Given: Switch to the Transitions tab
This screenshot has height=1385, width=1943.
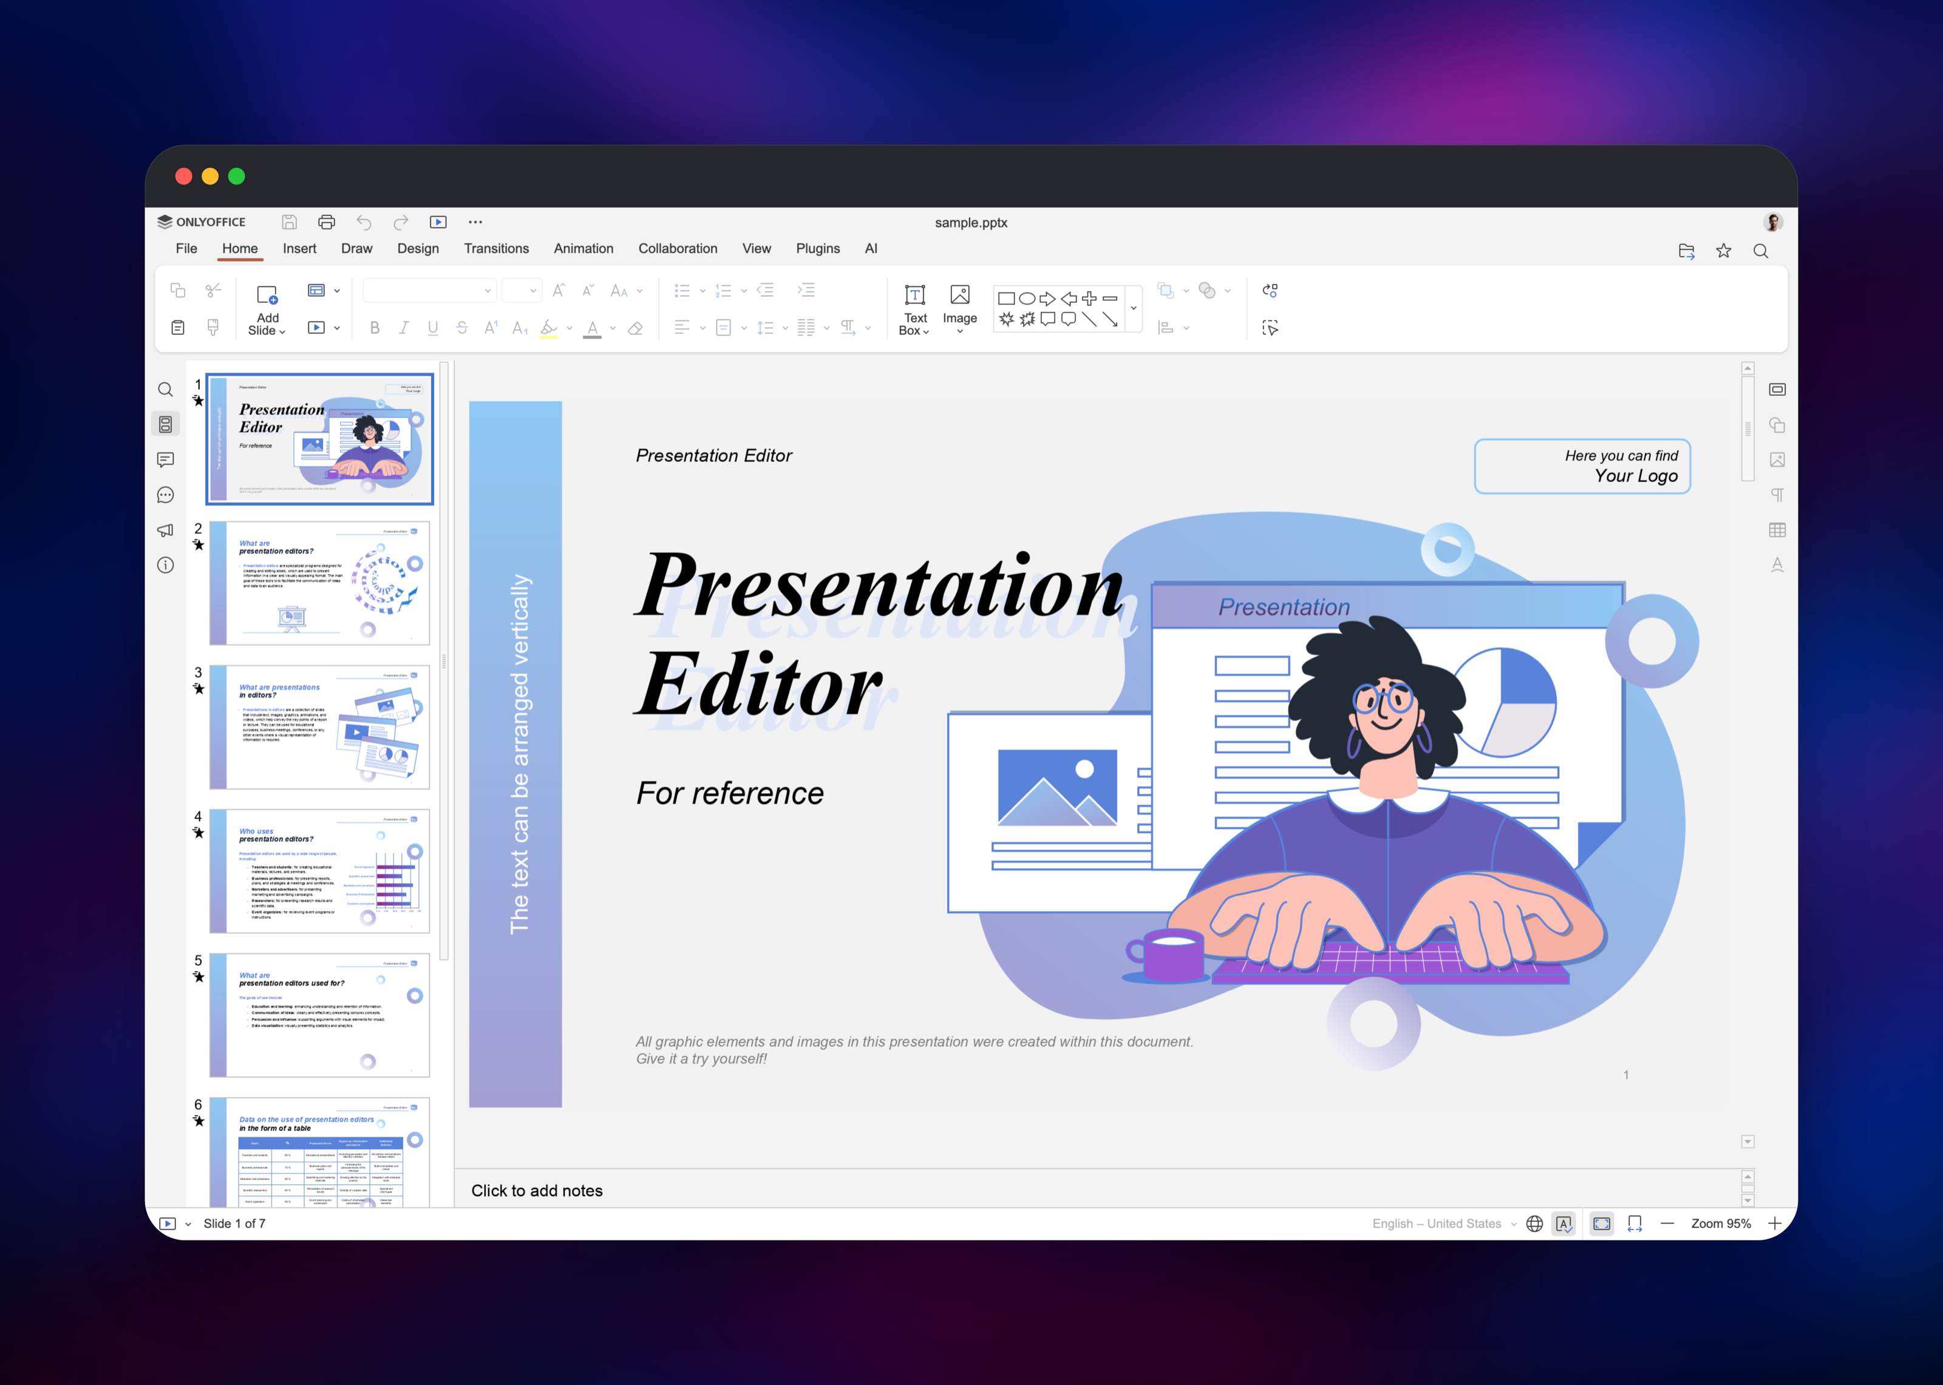Looking at the screenshot, I should (x=497, y=248).
